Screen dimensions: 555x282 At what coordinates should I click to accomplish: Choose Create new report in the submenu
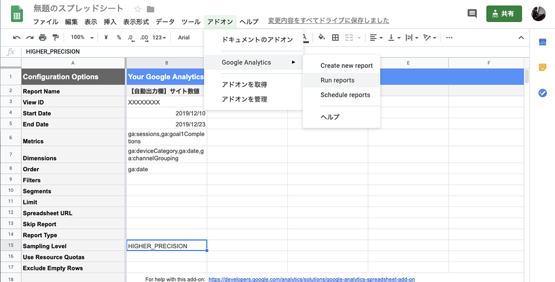(x=346, y=66)
